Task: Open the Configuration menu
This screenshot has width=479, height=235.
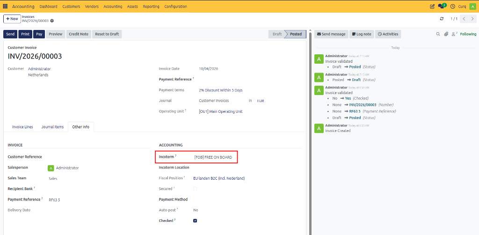Action: [176, 7]
